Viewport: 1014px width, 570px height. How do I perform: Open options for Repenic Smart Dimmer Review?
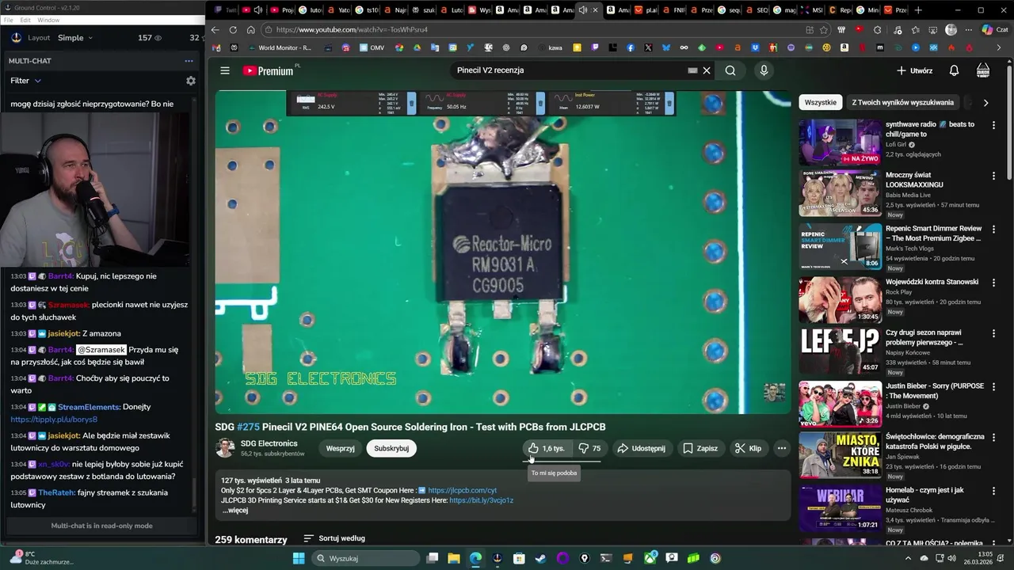tap(993, 230)
